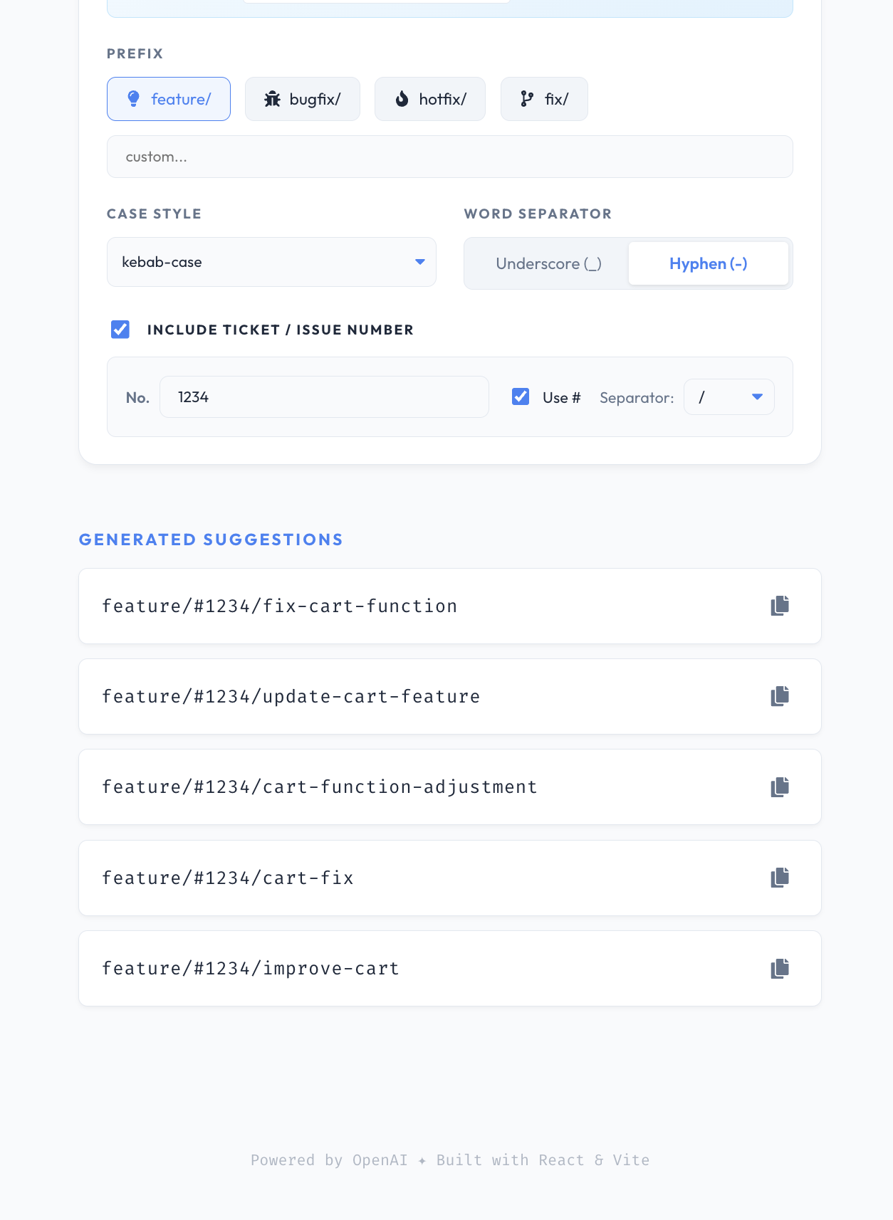Switch word separator to Underscore (_)

[548, 263]
